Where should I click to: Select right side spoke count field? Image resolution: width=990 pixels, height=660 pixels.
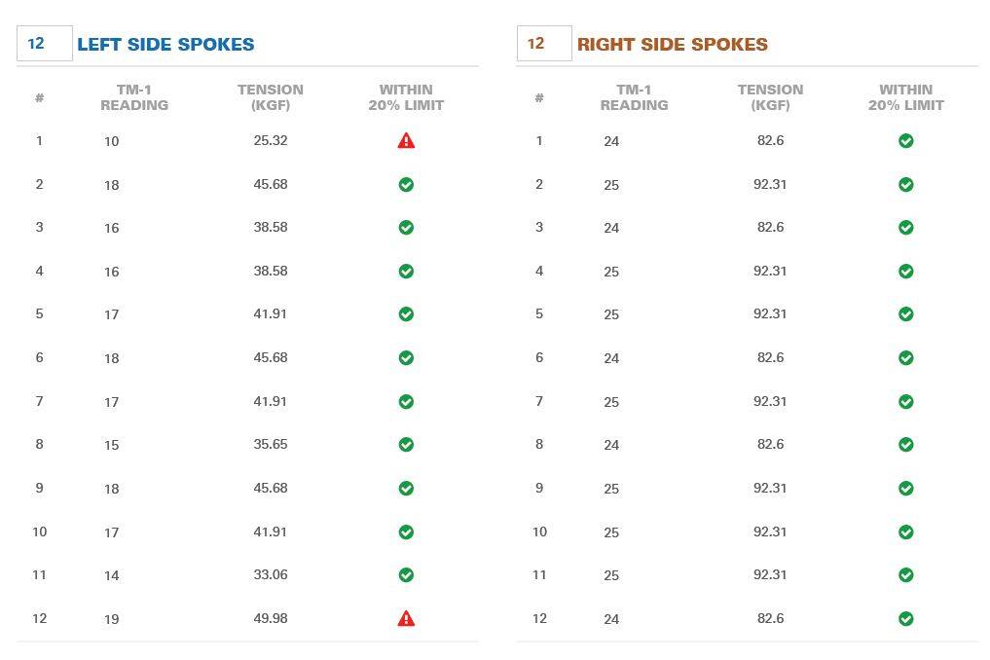point(544,44)
